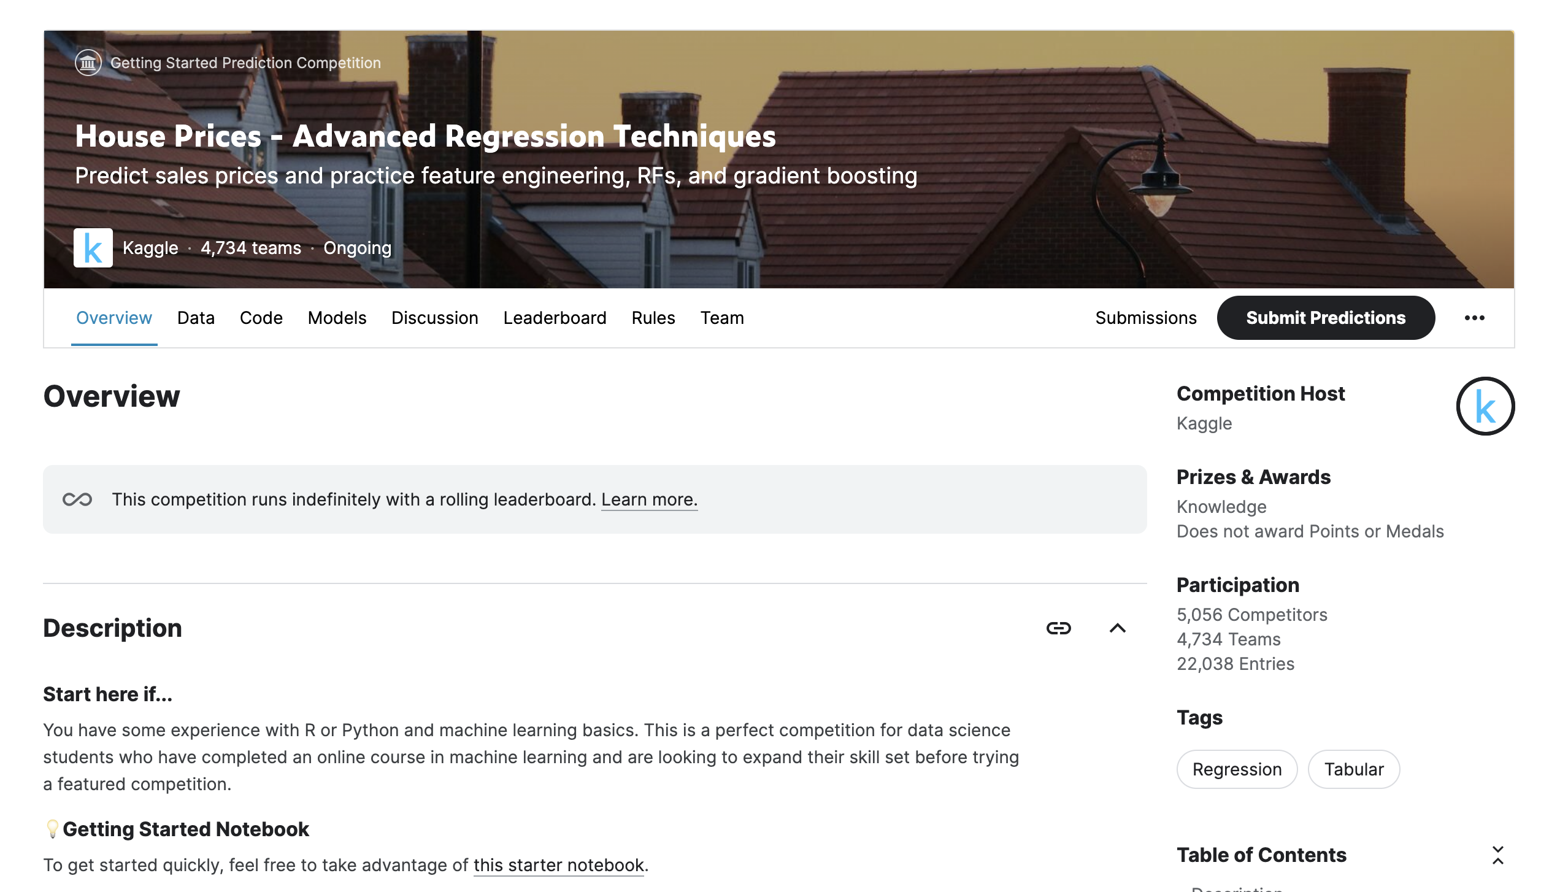The width and height of the screenshot is (1541, 892).
Task: Follow the Learn more link
Action: (x=649, y=499)
